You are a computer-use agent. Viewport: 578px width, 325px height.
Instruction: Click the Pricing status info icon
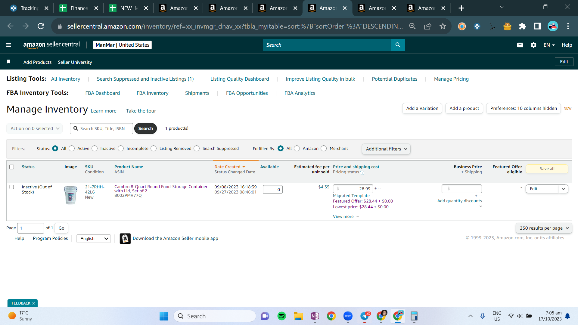click(362, 173)
